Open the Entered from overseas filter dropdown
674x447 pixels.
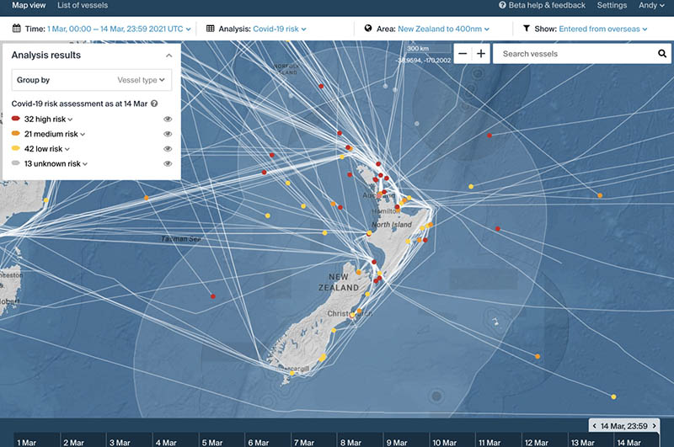[603, 29]
